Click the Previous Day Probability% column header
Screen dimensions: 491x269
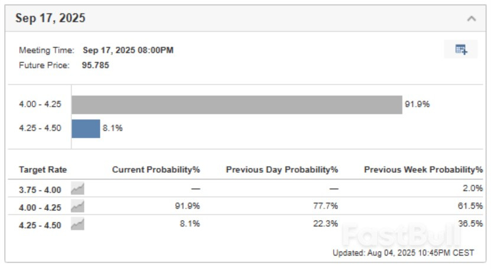(282, 170)
